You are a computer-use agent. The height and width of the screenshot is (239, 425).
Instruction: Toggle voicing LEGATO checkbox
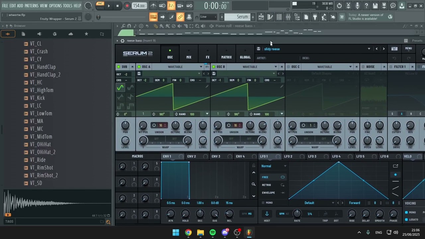(x=406, y=219)
